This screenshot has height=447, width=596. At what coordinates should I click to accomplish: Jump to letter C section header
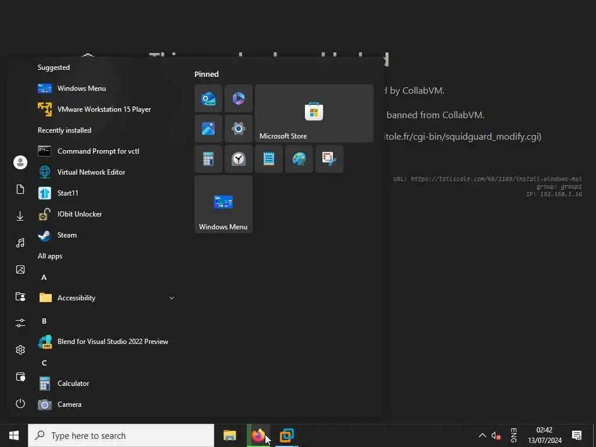click(x=44, y=363)
